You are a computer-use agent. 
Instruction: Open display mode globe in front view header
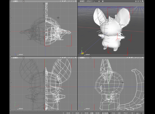pyautogui.click(x=76, y=58)
